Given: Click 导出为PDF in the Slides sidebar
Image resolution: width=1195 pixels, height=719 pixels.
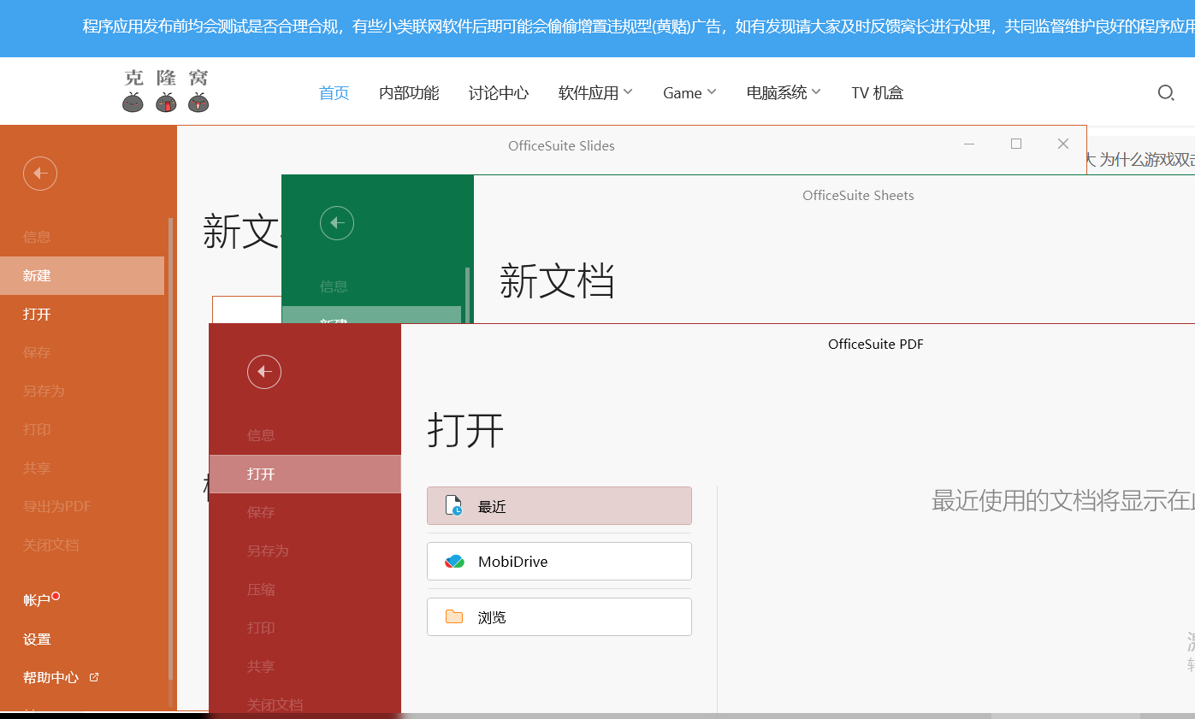Looking at the screenshot, I should click(56, 506).
